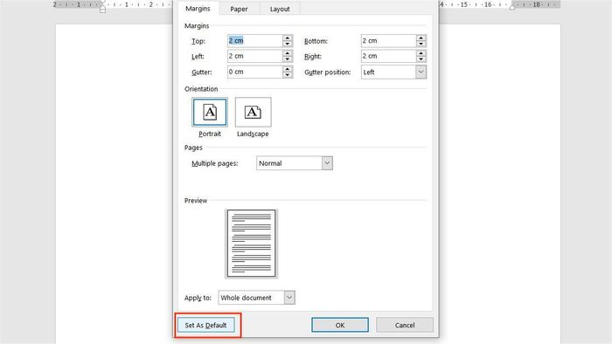Open the Apply to dropdown
The width and height of the screenshot is (612, 344).
(256, 298)
